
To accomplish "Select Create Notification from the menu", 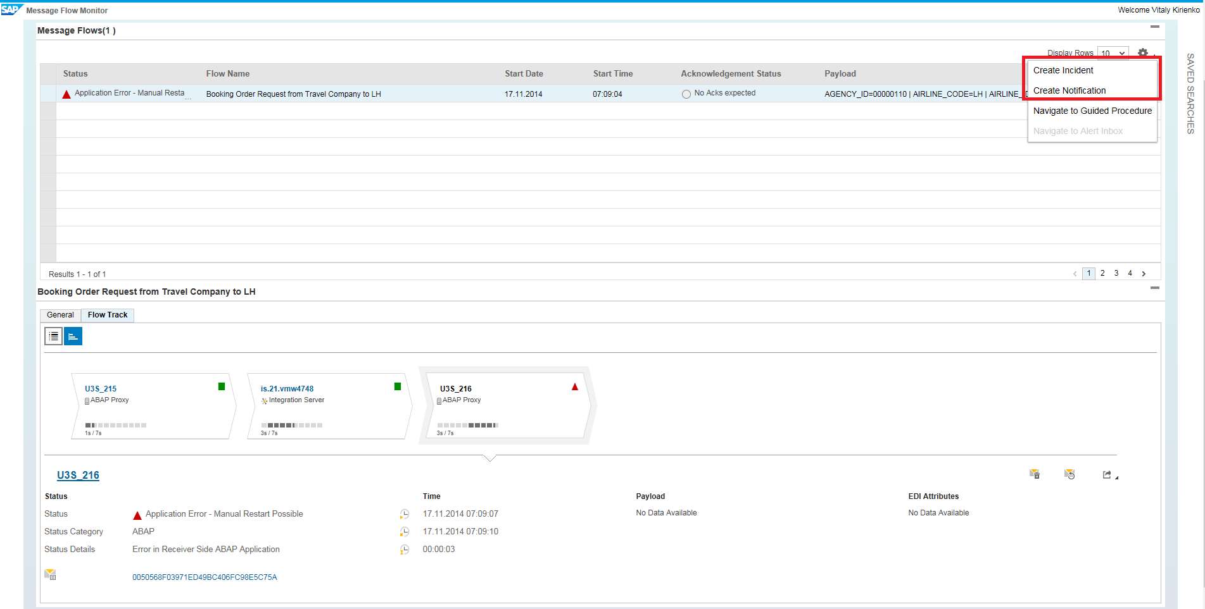I will click(1069, 90).
